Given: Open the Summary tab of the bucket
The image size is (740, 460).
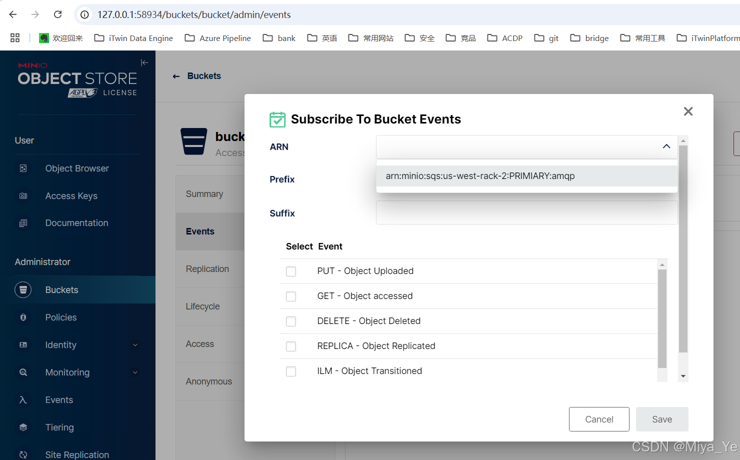Looking at the screenshot, I should click(210, 194).
